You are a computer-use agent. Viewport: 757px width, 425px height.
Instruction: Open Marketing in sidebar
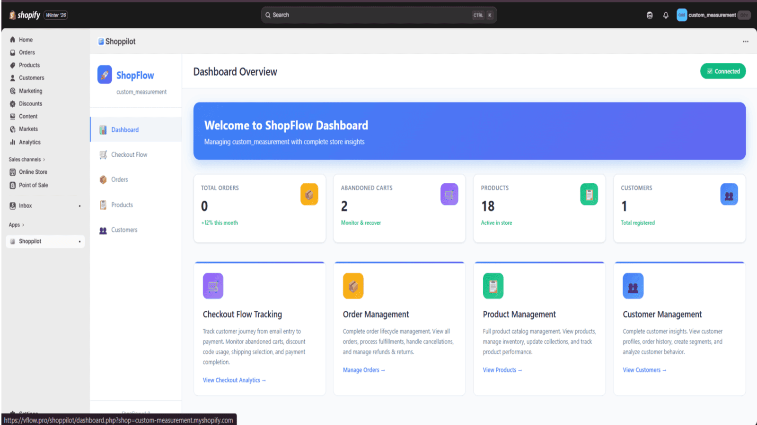30,91
